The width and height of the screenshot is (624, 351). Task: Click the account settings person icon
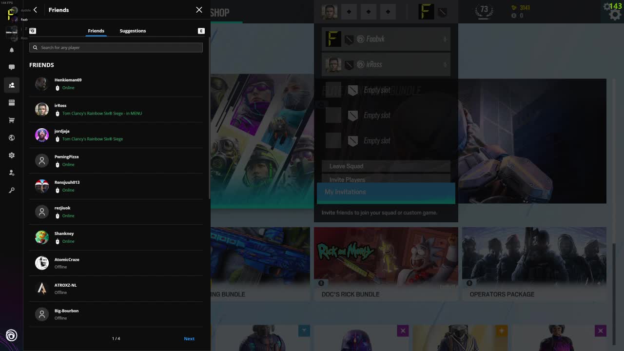coord(12,173)
